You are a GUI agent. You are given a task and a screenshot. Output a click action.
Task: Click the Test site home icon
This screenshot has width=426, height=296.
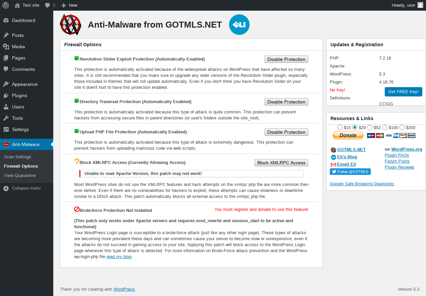pos(17,5)
